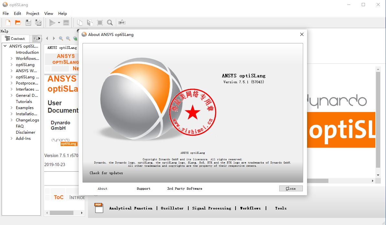Select Disclaimer in the help tree

pyautogui.click(x=26, y=132)
